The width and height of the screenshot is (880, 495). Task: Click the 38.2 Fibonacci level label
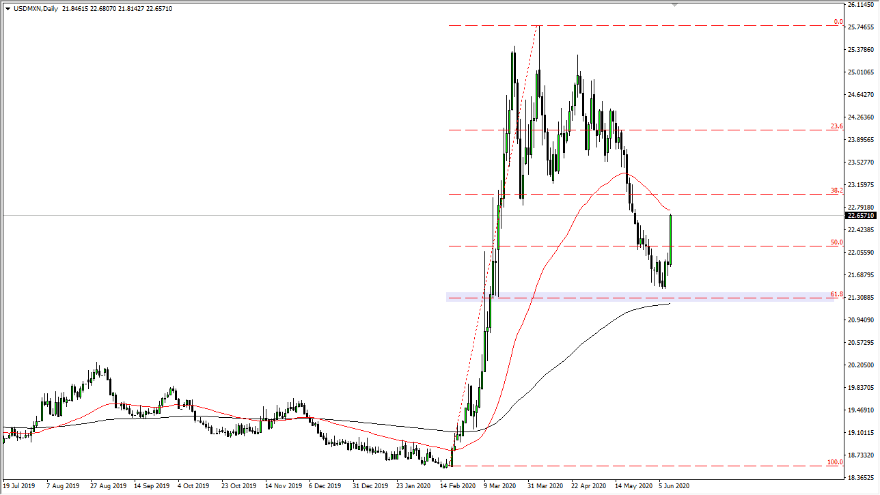(836, 190)
